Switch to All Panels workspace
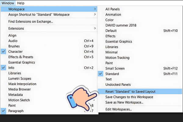The height and width of the screenshot is (122, 183). pos(140,9)
